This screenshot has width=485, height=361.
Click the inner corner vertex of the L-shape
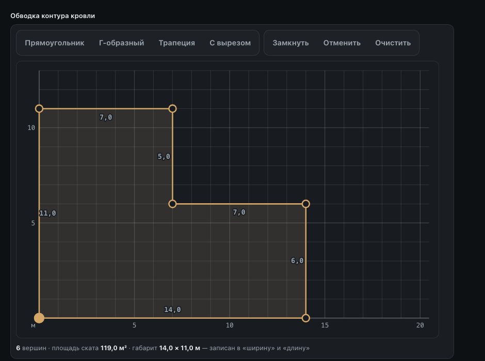click(x=173, y=204)
